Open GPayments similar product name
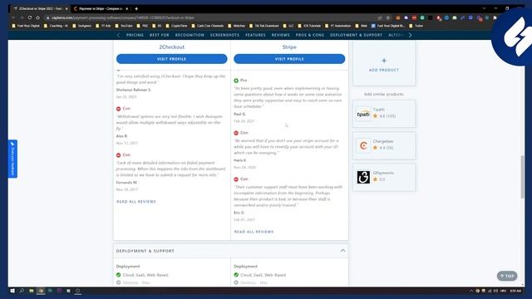 tap(383, 173)
